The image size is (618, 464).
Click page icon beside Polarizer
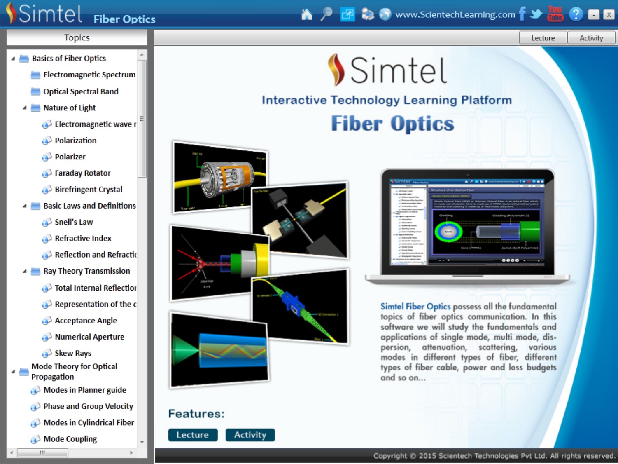click(47, 157)
